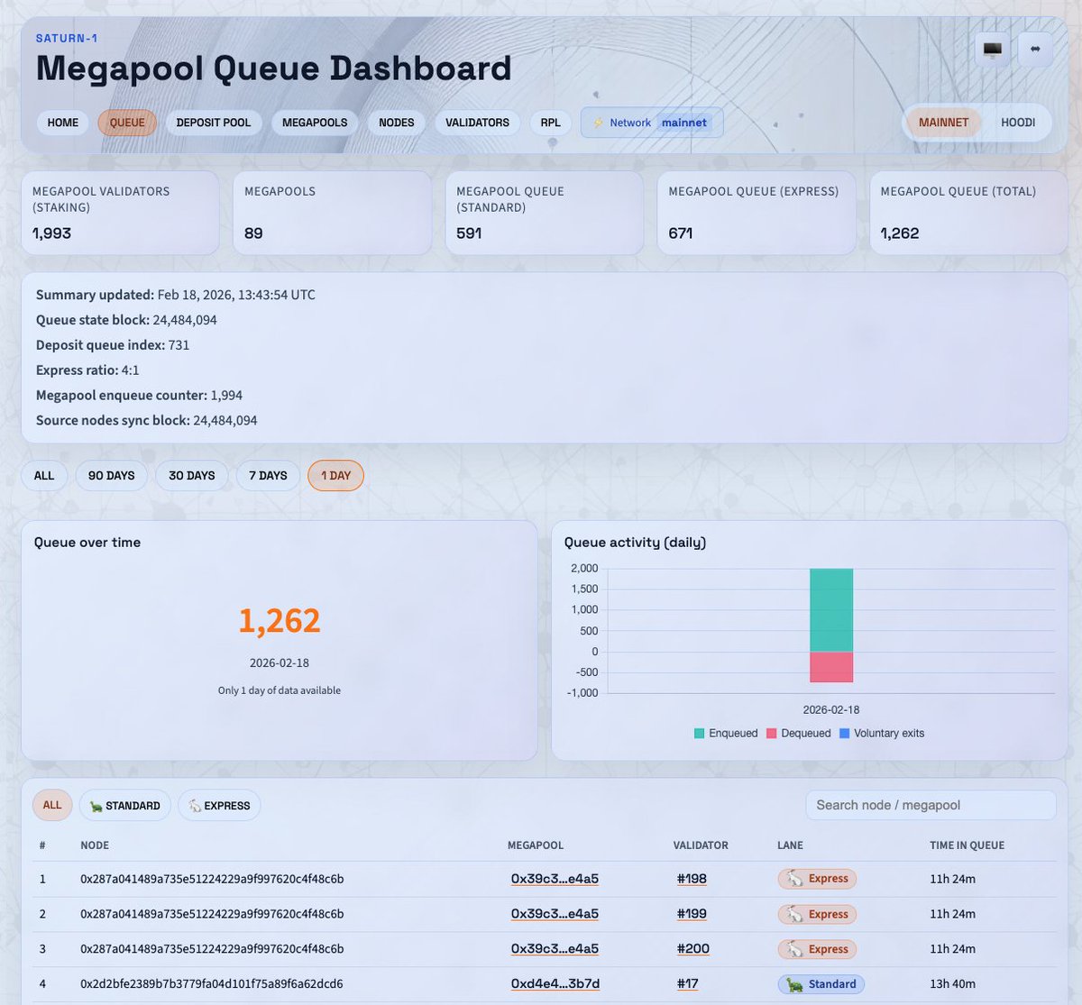
Task: Open validator #198 link
Action: tap(692, 879)
